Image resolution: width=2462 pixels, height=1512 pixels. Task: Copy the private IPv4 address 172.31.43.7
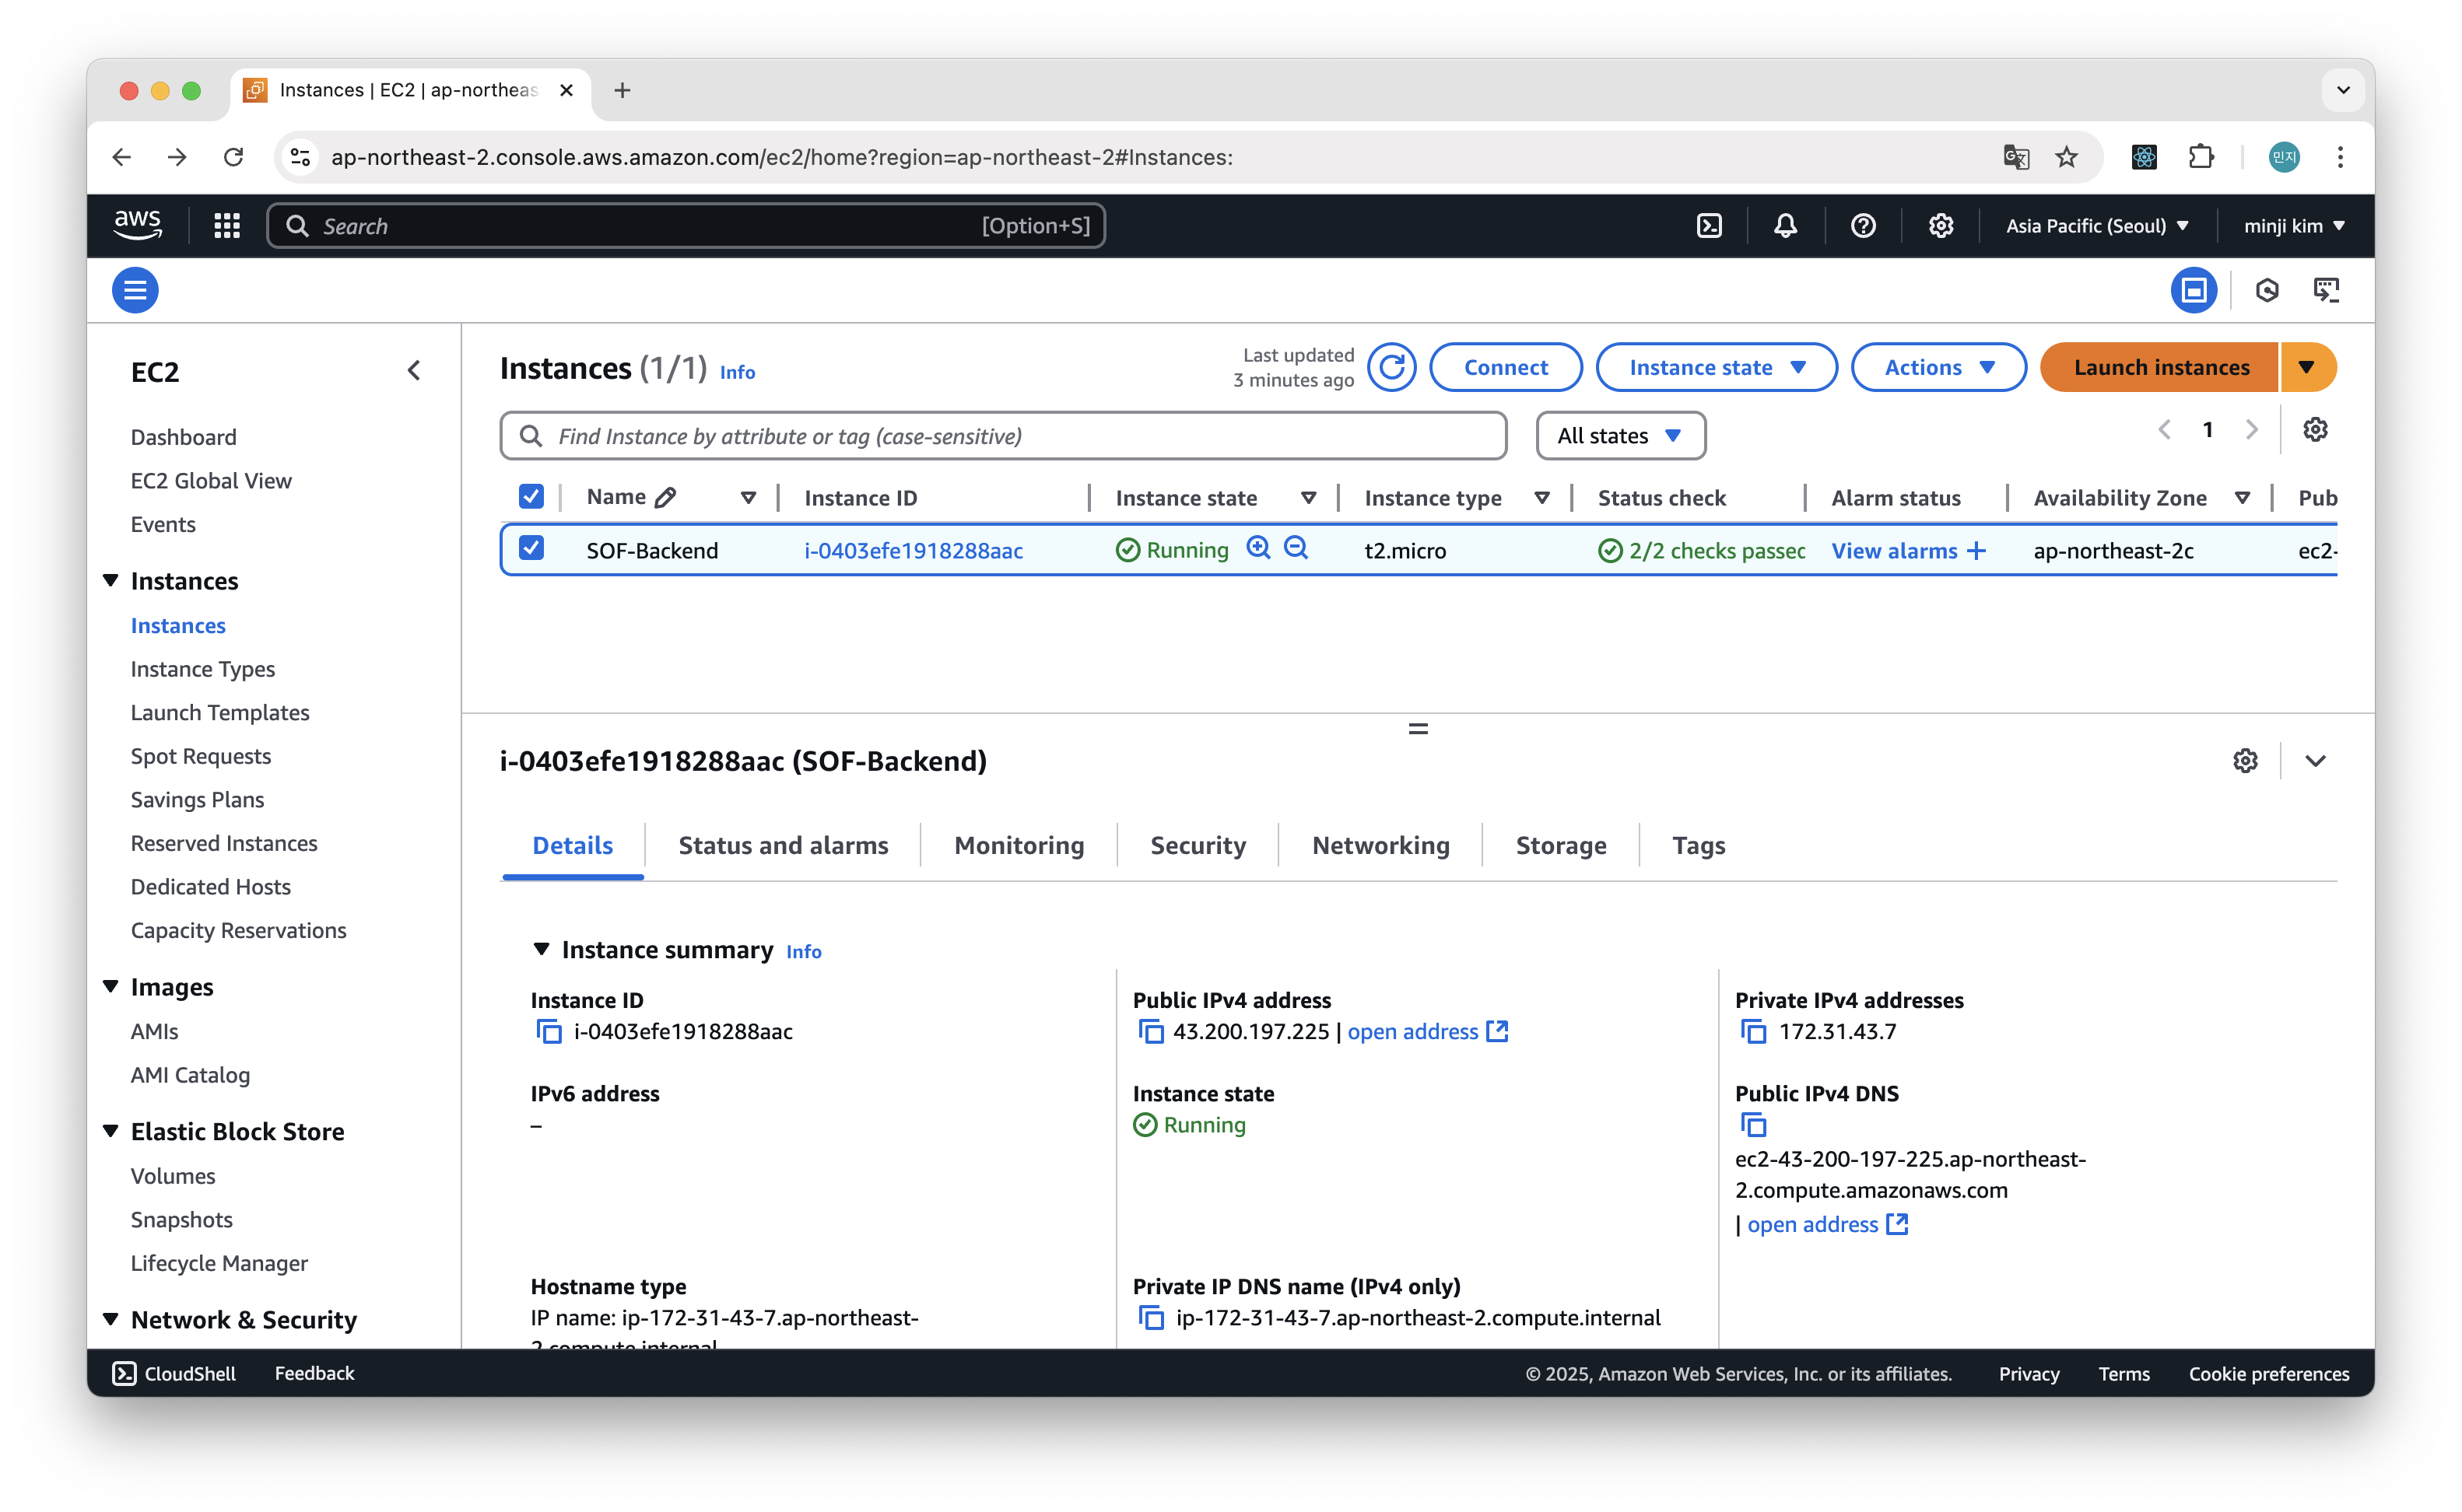(x=1754, y=1031)
